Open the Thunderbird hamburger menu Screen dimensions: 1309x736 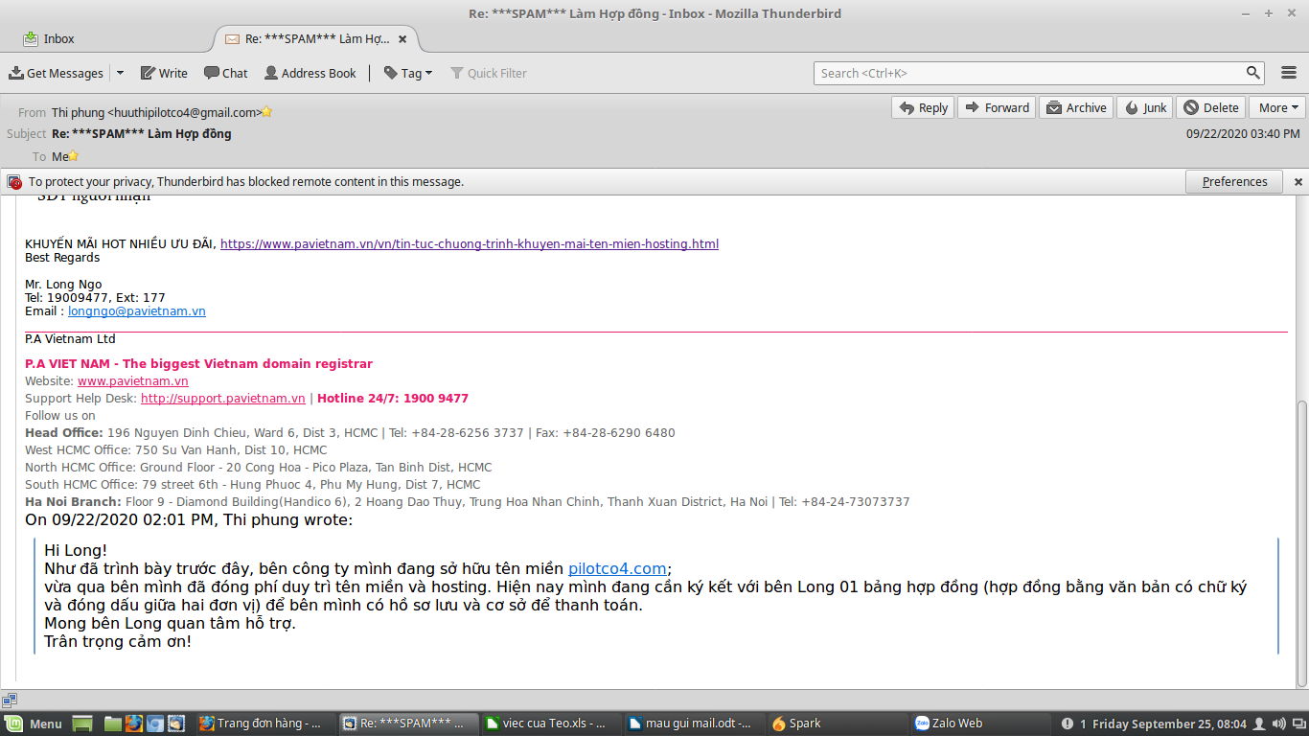point(1288,73)
